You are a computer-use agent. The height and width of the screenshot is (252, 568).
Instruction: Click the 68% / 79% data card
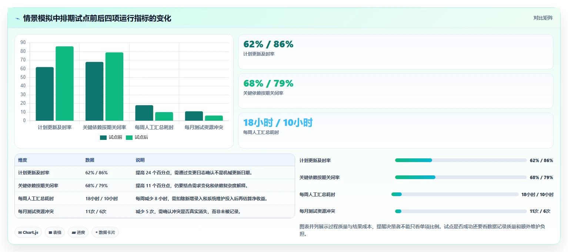coord(395,91)
